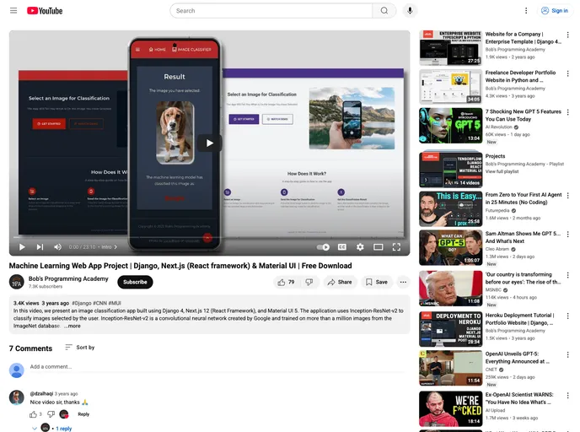Skip to the next video

[x=40, y=247]
